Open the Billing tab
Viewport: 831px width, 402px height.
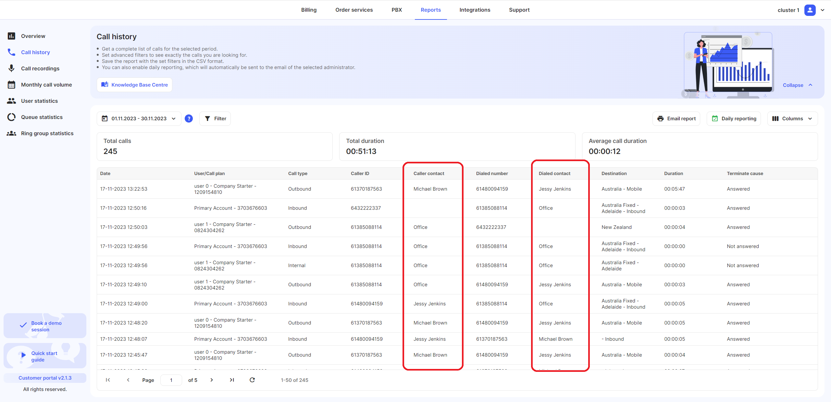(309, 10)
